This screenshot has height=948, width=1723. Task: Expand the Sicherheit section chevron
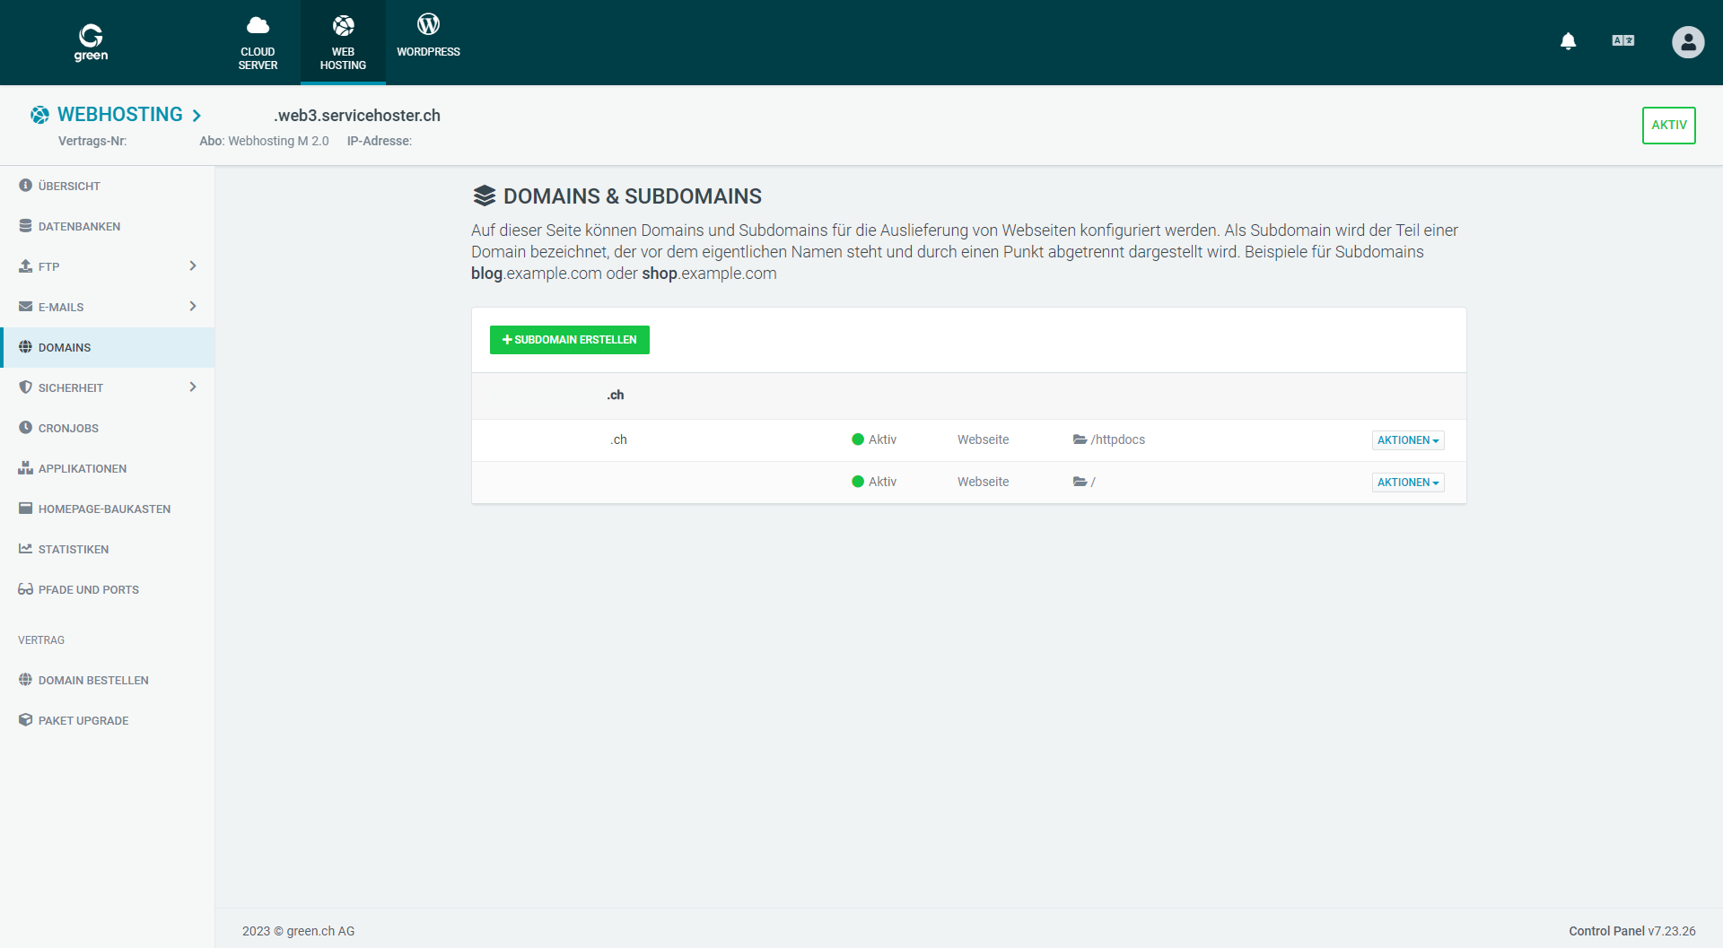coord(192,387)
